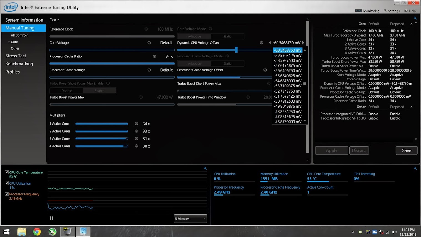Click wrench icon above the monitoring graph
The height and width of the screenshot is (237, 421).
(205, 168)
